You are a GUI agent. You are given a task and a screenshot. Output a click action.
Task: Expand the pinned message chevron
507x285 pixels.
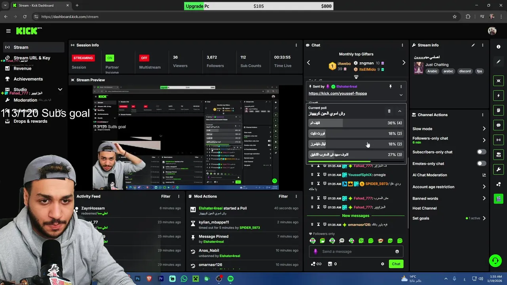click(x=401, y=95)
